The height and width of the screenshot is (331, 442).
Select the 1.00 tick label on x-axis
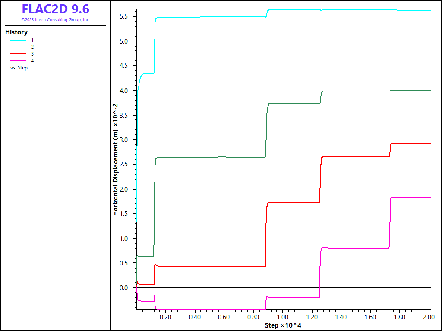pyautogui.click(x=282, y=317)
